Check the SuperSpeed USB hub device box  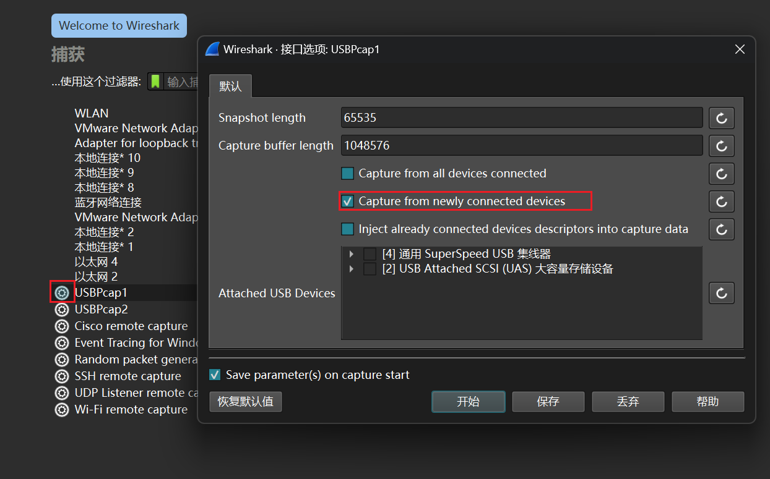370,254
